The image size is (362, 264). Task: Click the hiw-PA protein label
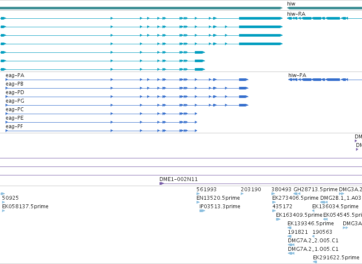click(x=297, y=75)
